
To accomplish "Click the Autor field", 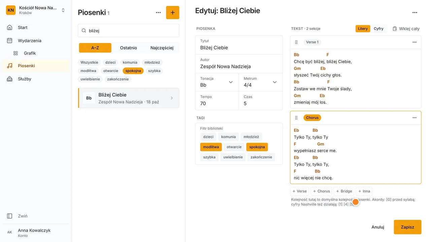I will pos(239,64).
